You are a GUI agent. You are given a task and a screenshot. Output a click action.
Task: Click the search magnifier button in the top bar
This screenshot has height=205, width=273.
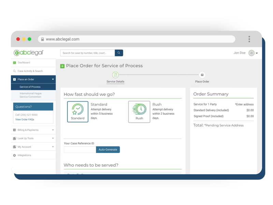click(x=118, y=53)
